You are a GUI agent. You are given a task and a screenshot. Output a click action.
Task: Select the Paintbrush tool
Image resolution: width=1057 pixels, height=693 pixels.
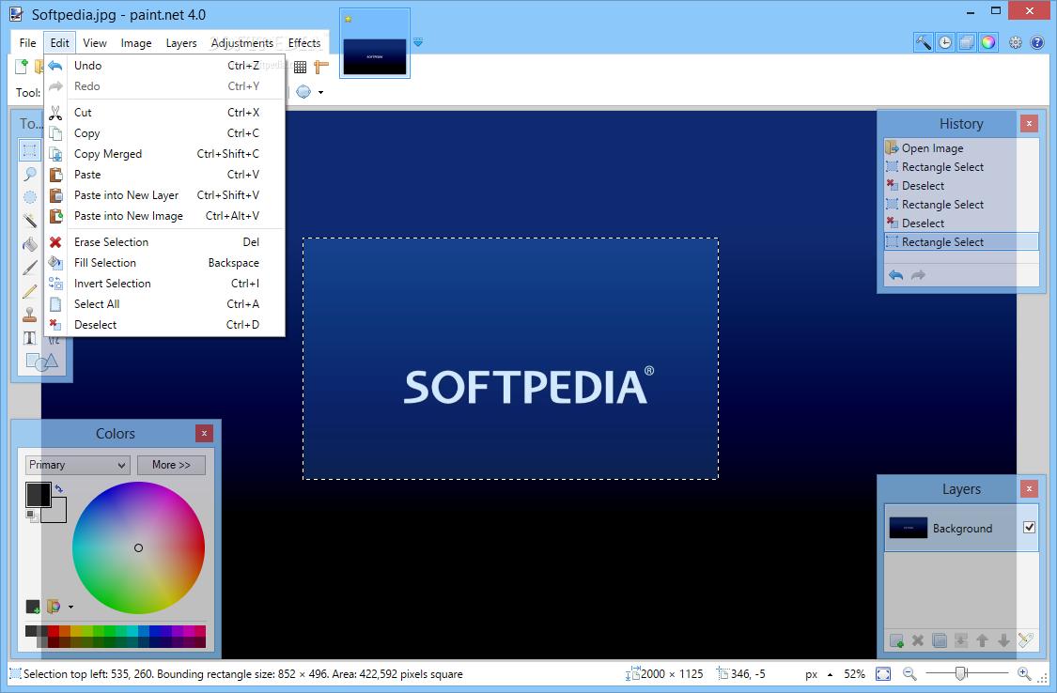pos(30,268)
